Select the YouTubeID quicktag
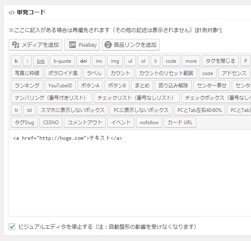Screen dimensions: 251x241 click(x=60, y=86)
